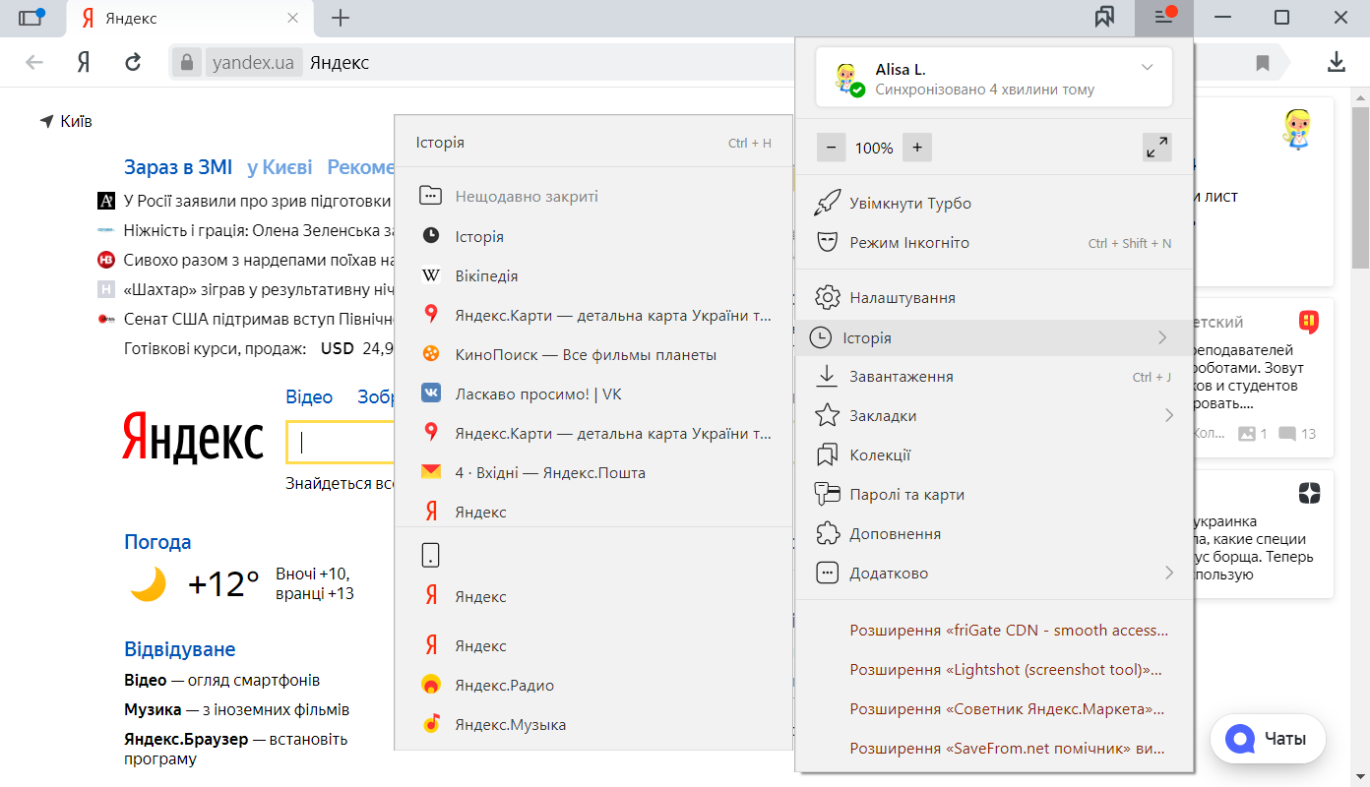1370x787 pixels.
Task: Click the back arrow navigation button
Action: click(x=34, y=63)
